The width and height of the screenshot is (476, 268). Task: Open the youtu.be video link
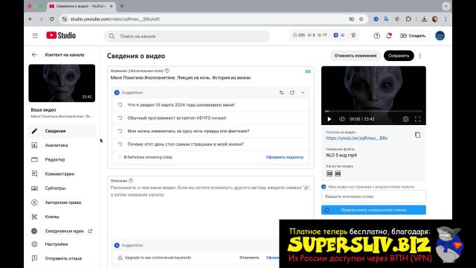tap(357, 138)
